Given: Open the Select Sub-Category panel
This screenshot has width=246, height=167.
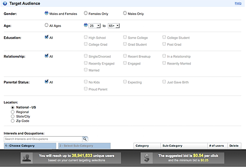Looking at the screenshot, I should point(84,146).
